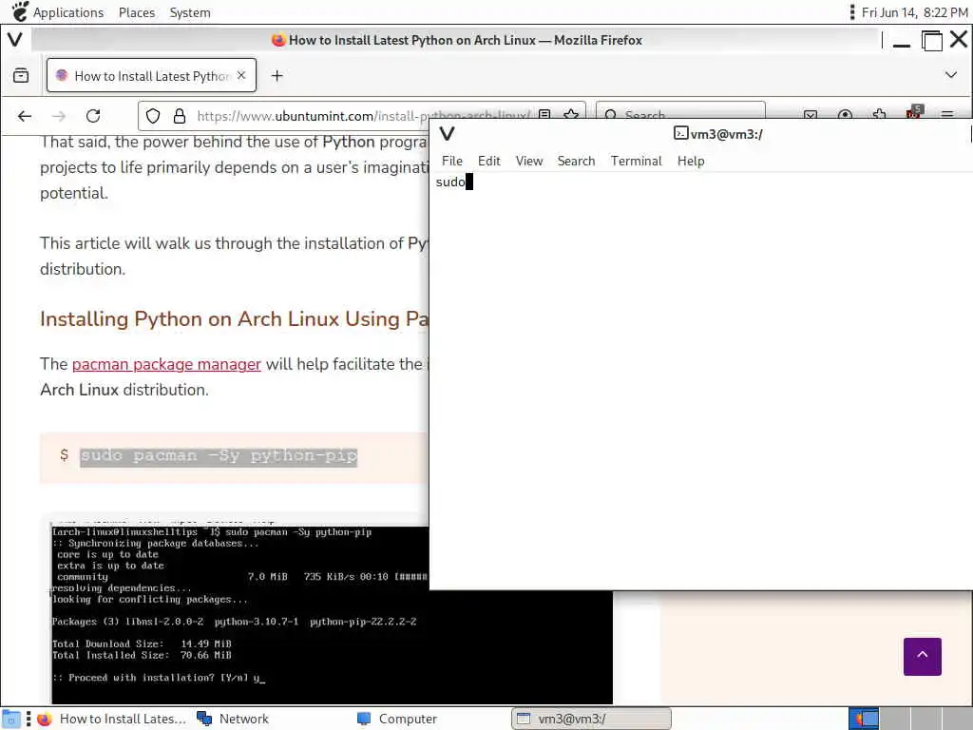Viewport: 973px width, 730px height.
Task: Open the terminal window menu icon
Action: (x=447, y=133)
